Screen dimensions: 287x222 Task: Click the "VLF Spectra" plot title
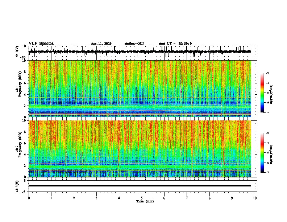coord(41,44)
